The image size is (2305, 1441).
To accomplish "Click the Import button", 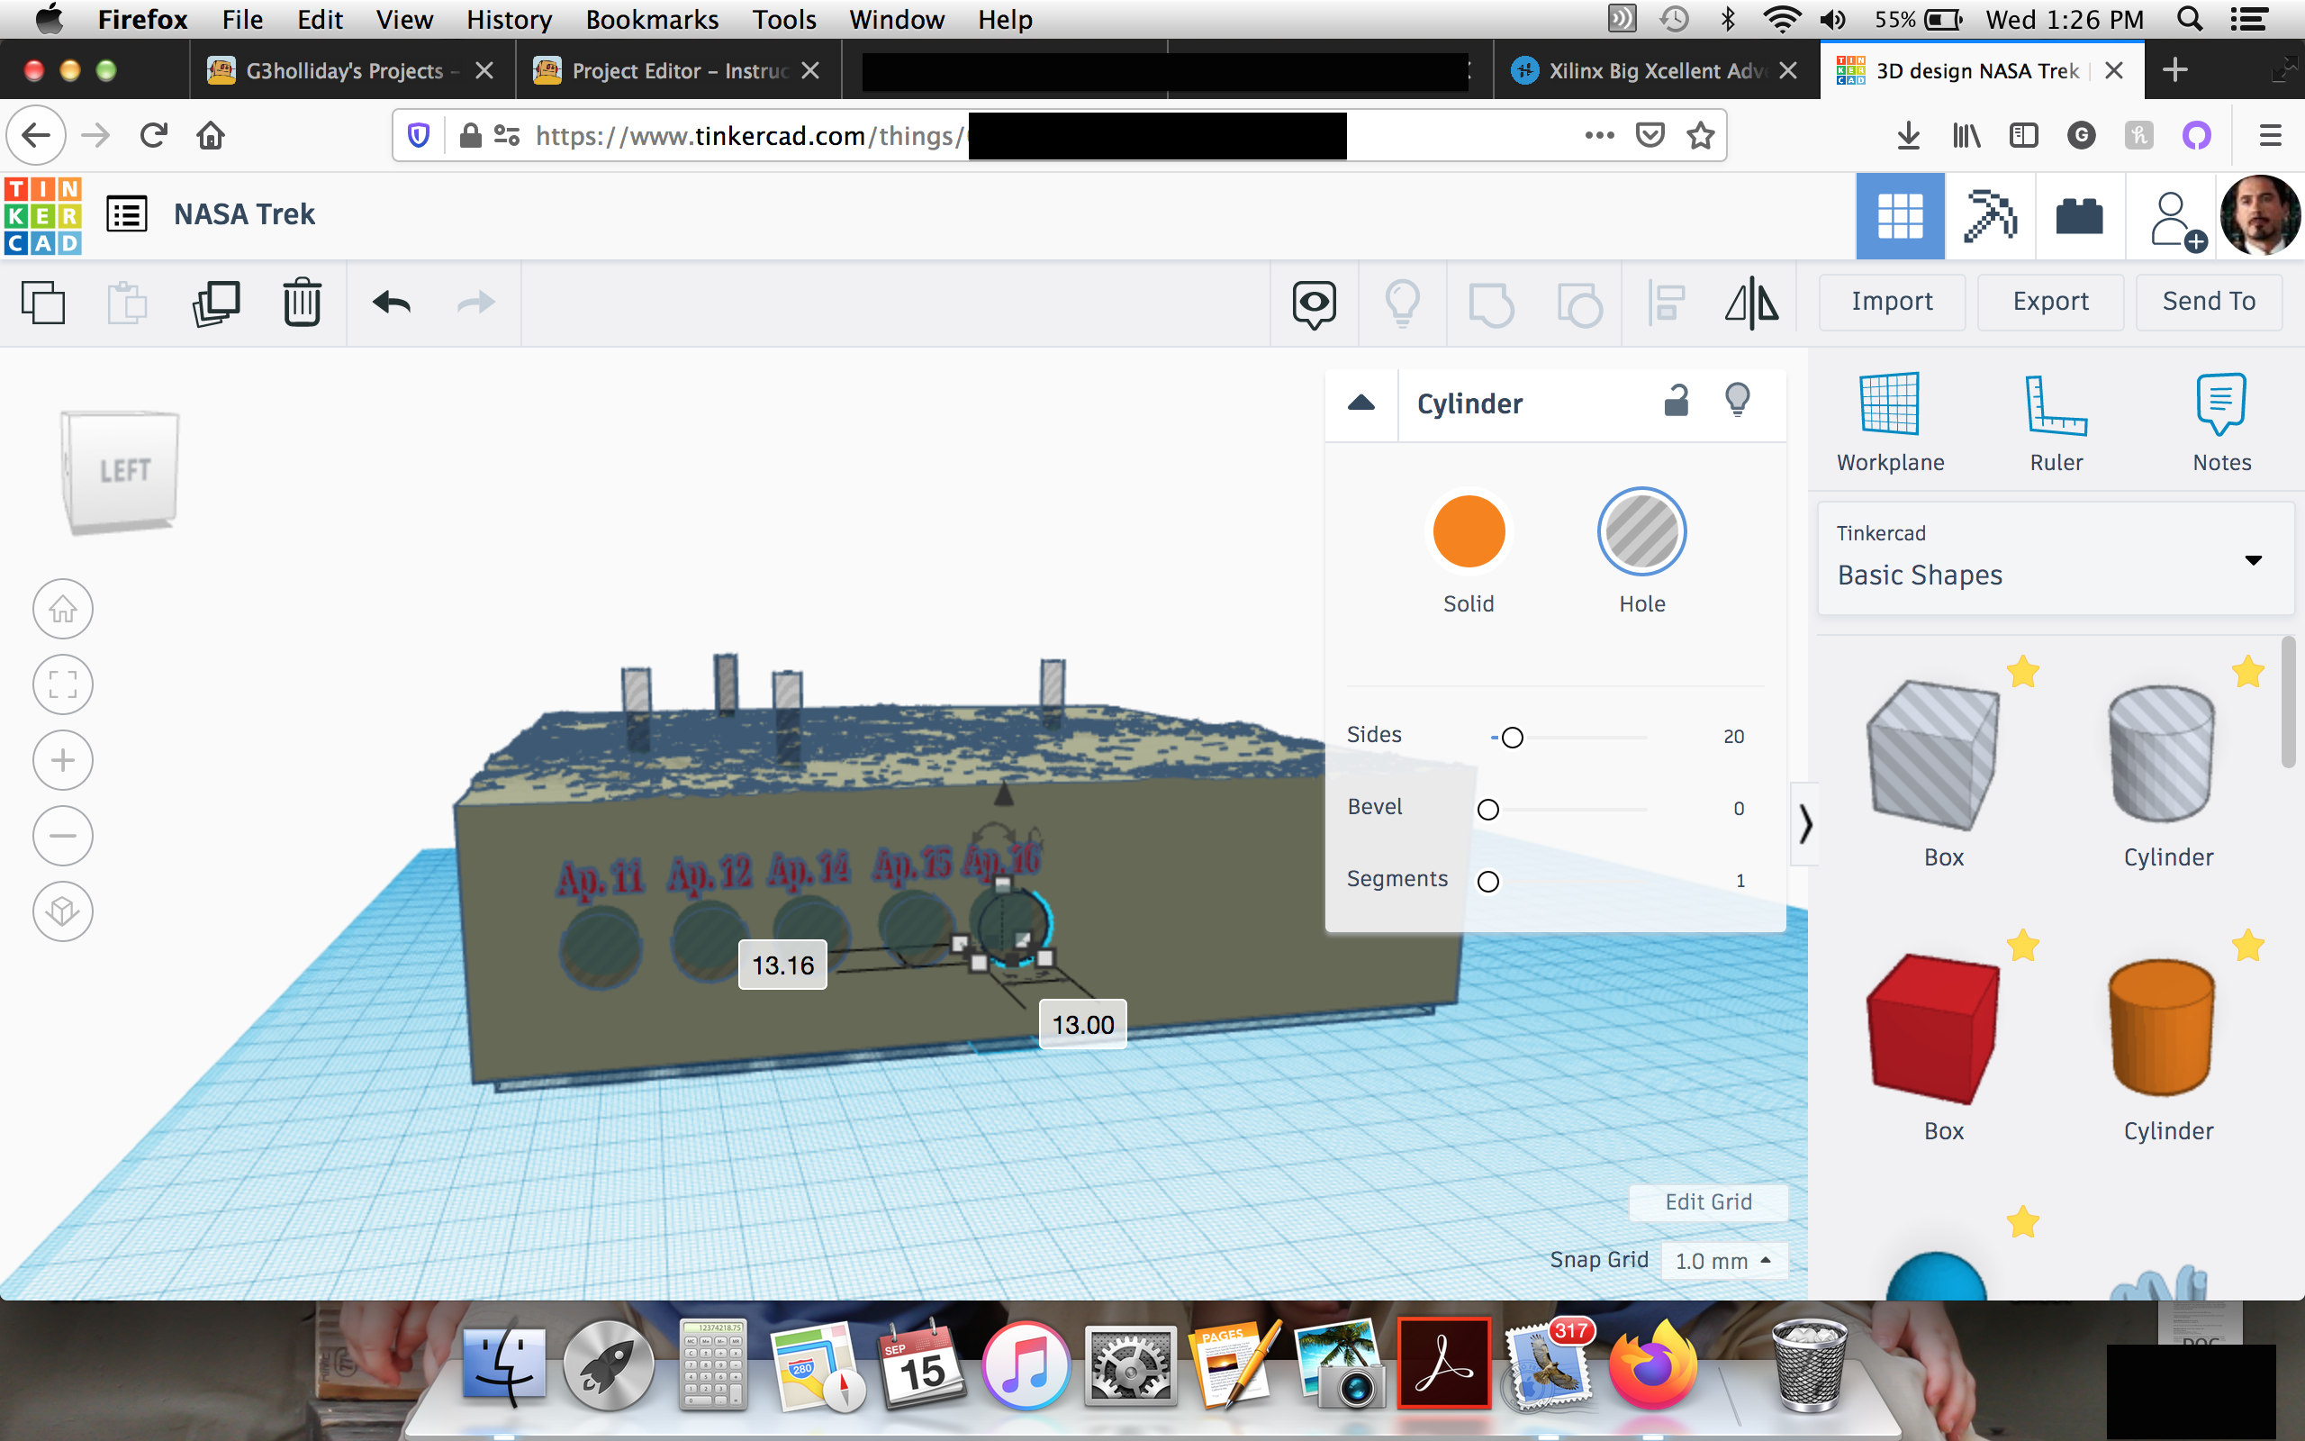I will tap(1892, 301).
